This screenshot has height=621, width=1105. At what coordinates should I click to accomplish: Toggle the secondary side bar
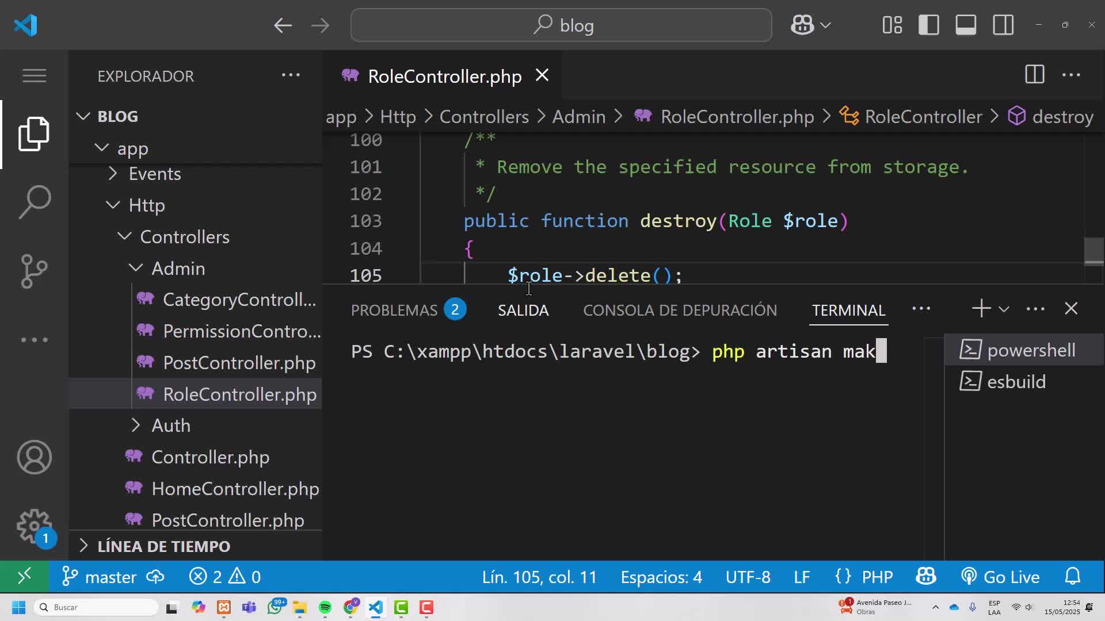pyautogui.click(x=1003, y=25)
